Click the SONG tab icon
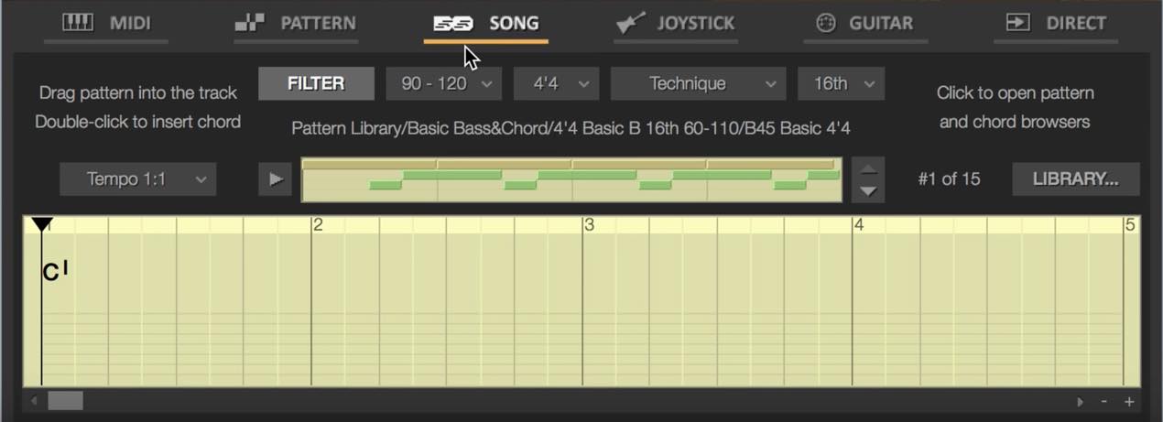This screenshot has height=422, width=1163. 452,23
